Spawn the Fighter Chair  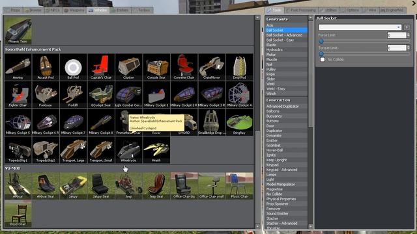(18, 94)
